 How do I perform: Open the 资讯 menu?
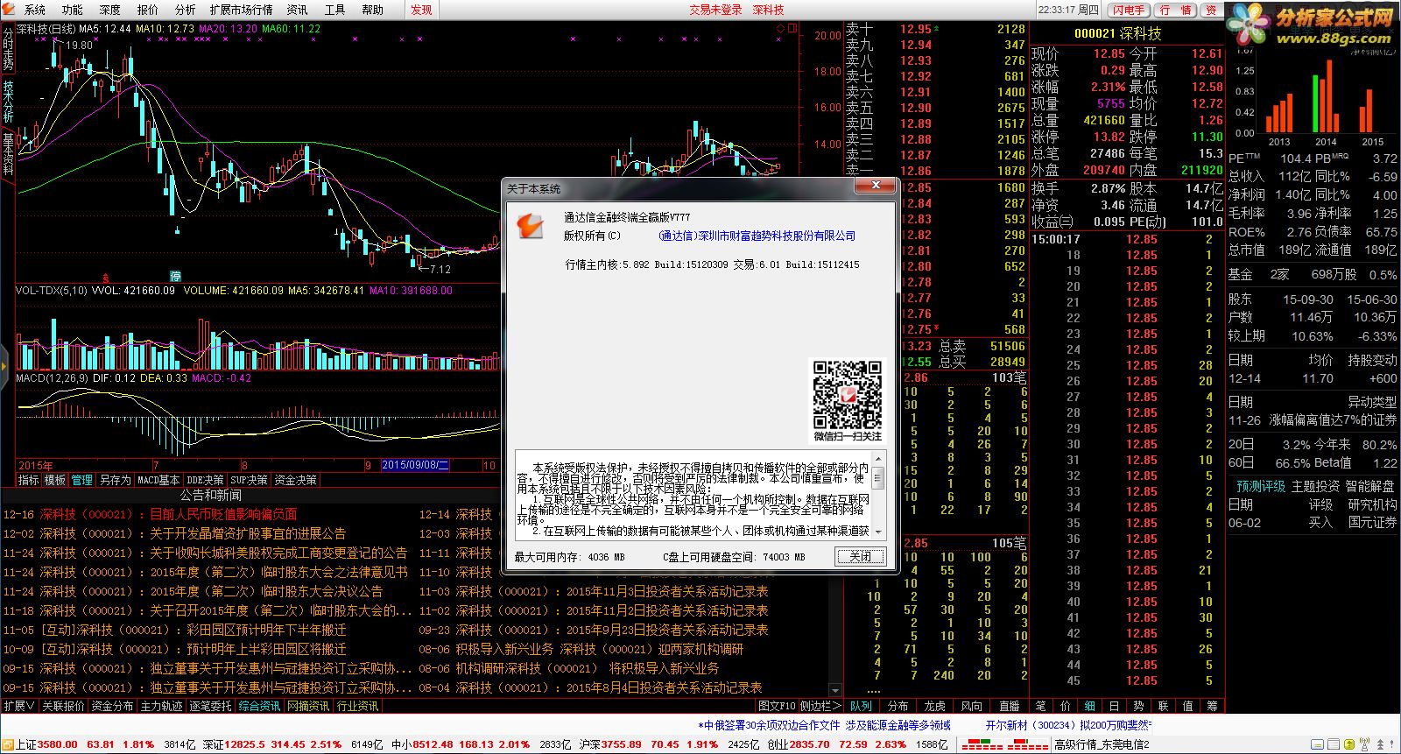click(297, 10)
